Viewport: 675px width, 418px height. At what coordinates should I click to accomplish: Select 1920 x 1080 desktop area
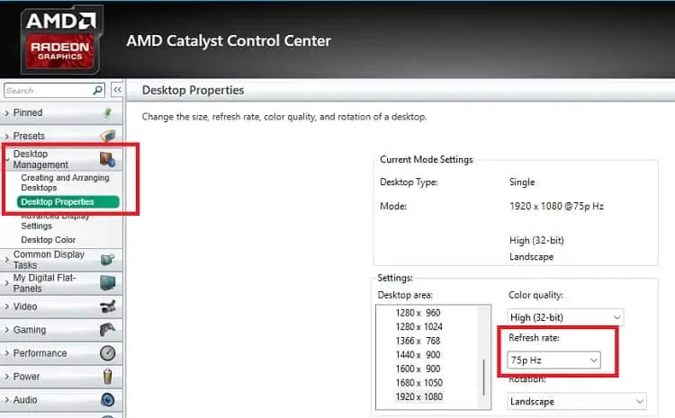(x=418, y=396)
